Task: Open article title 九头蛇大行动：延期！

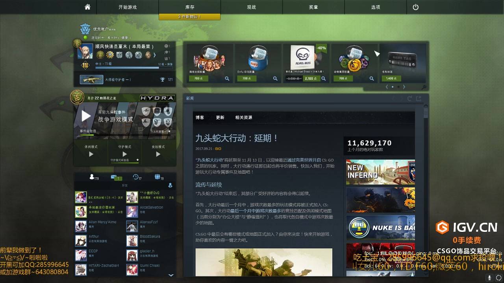Action: [237, 138]
